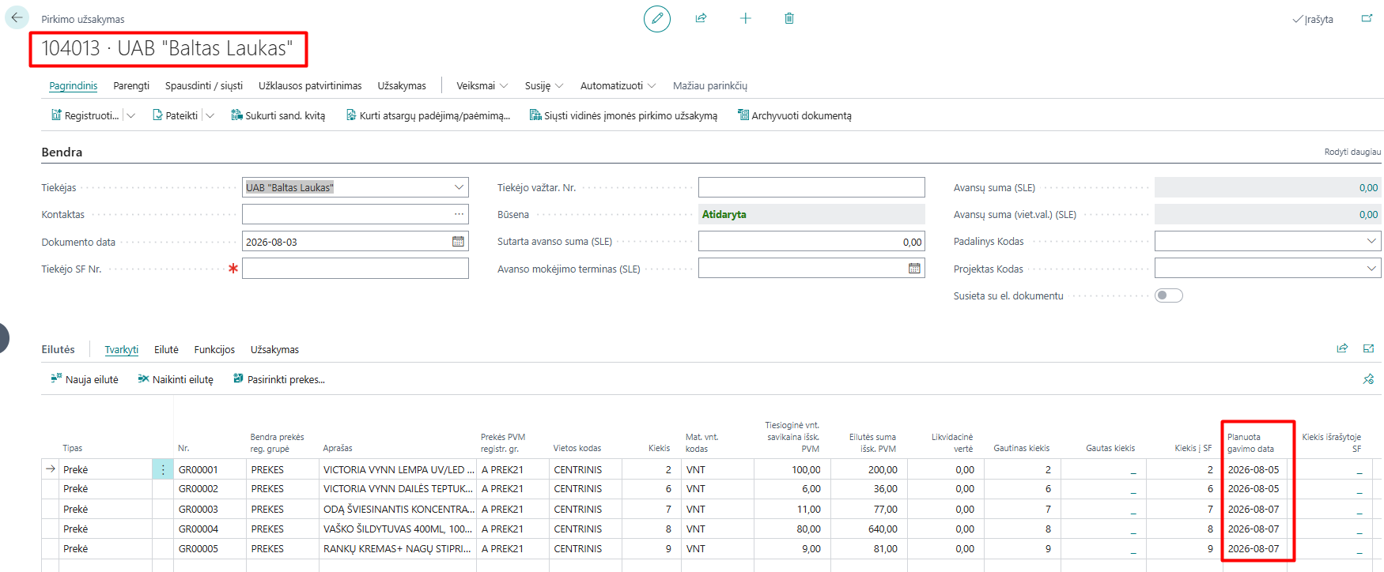The width and height of the screenshot is (1384, 572).
Task: Click item number GR00003
Action: click(199, 510)
